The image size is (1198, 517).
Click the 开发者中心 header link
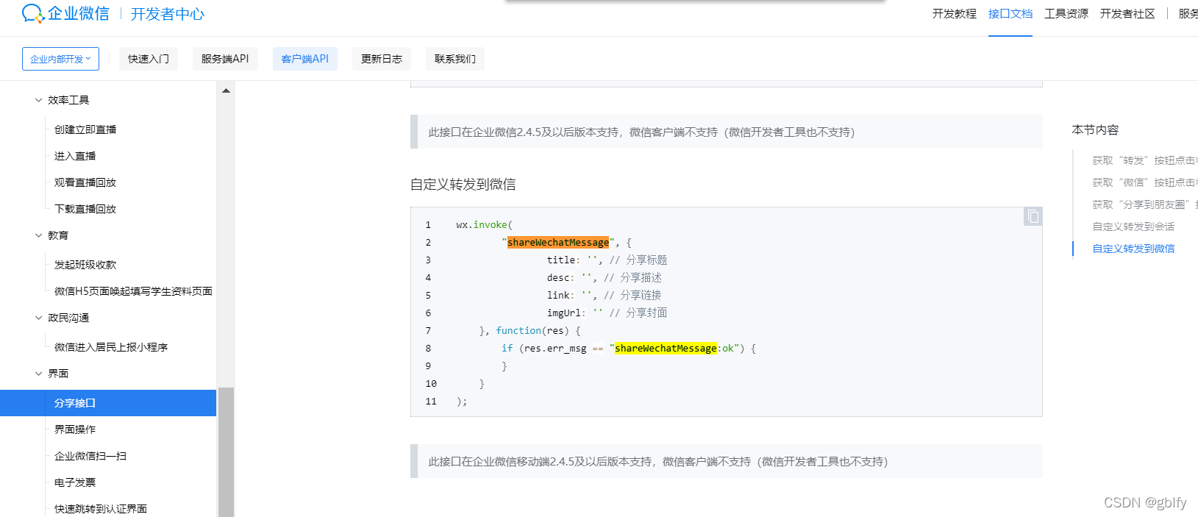tap(168, 14)
